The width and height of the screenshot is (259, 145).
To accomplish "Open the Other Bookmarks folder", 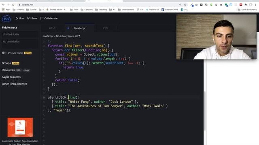I will (x=247, y=10).
